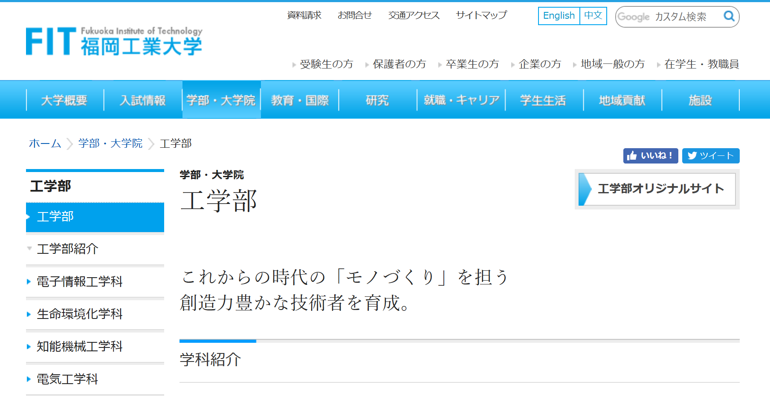
Task: Click the FIT Fukuoka Institute of Technology logo
Action: [x=114, y=41]
